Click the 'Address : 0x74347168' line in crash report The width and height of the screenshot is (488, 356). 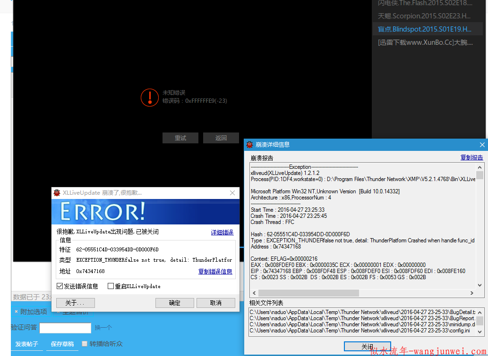[276, 247]
